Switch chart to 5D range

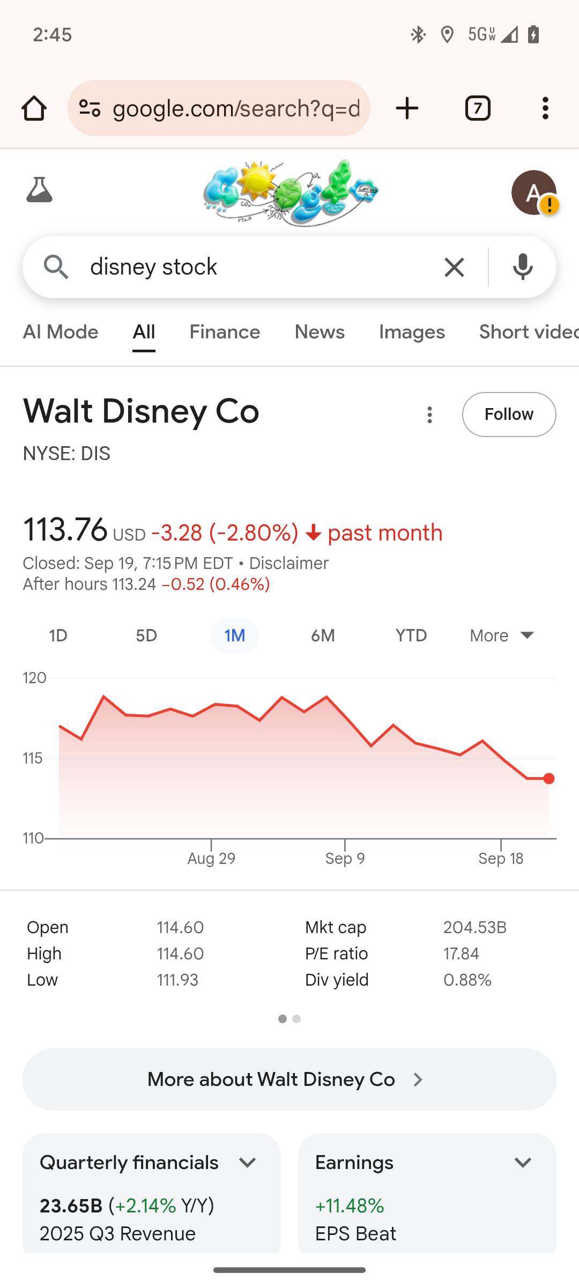[x=146, y=636]
